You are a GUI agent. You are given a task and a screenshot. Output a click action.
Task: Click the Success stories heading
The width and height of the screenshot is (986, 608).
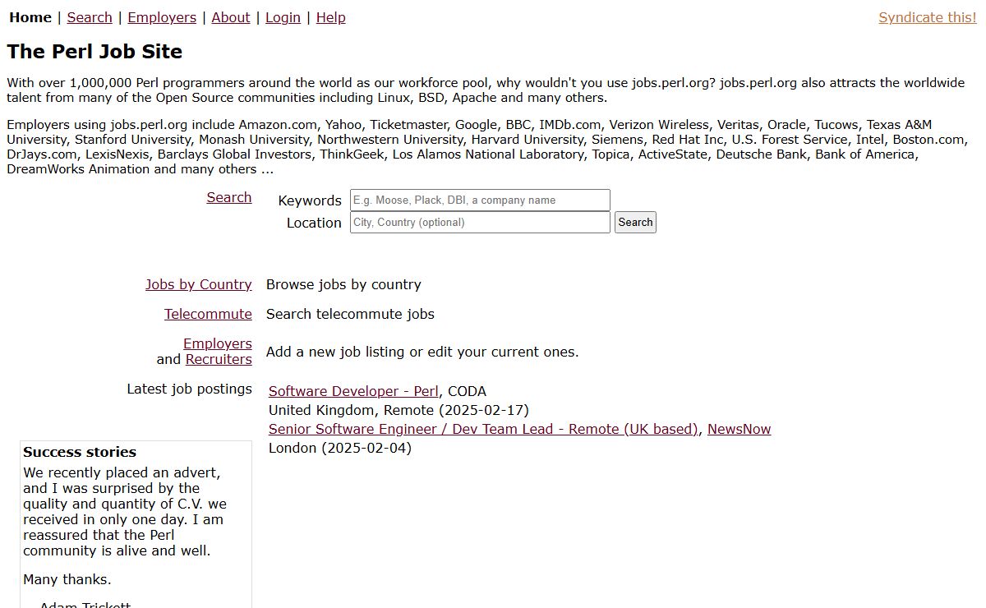[x=80, y=452]
